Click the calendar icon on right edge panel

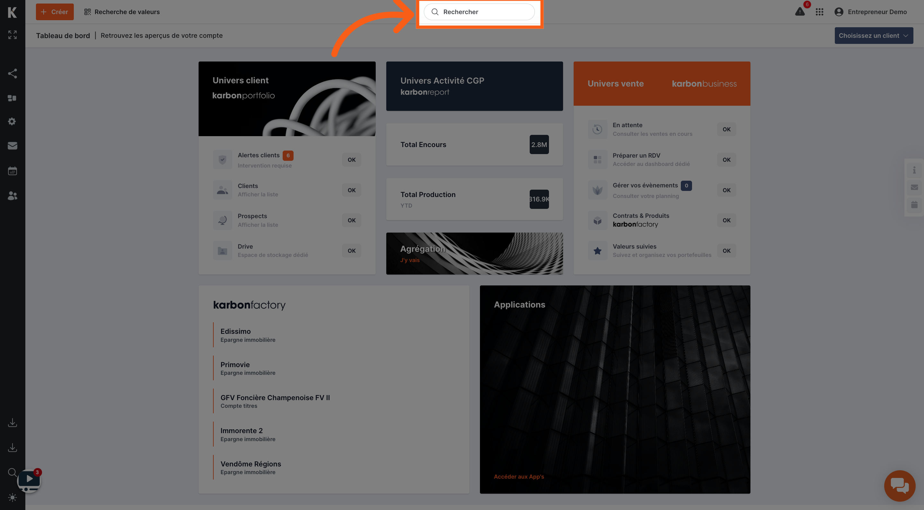coord(914,204)
